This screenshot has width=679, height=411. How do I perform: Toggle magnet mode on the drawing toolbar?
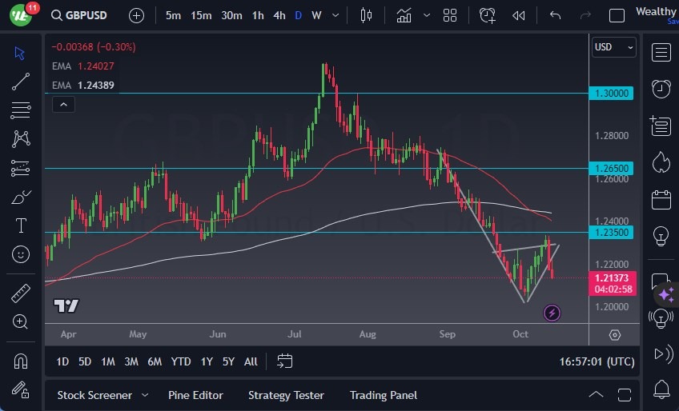pos(21,361)
